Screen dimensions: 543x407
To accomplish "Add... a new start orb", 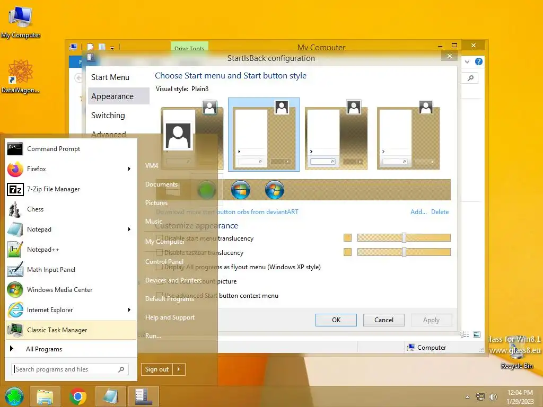I will click(x=418, y=212).
